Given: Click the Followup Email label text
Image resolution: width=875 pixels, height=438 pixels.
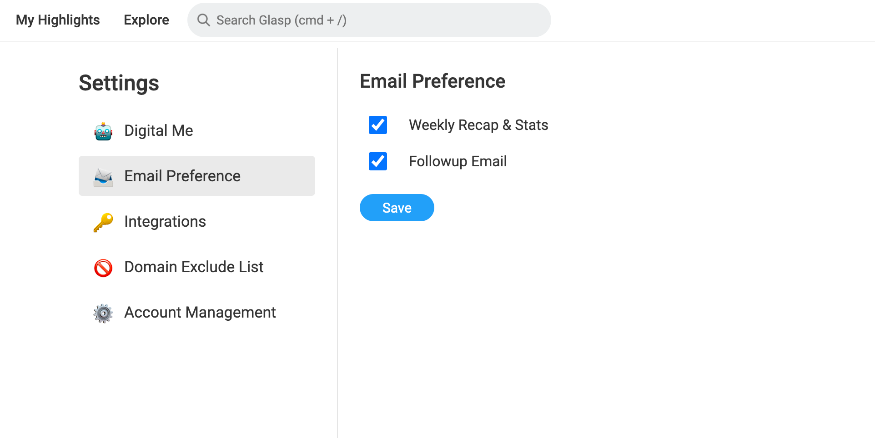Looking at the screenshot, I should click(x=458, y=161).
